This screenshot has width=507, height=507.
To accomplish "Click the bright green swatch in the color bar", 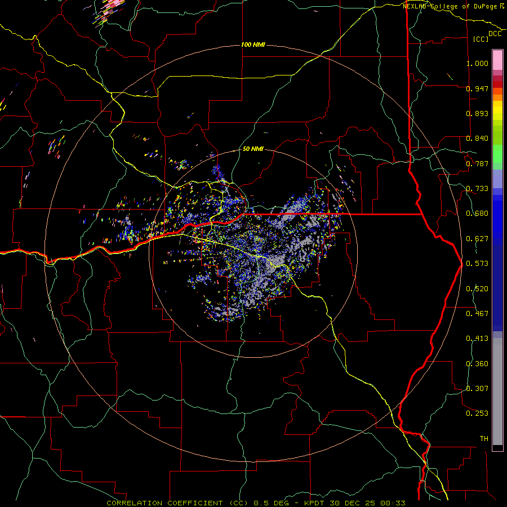I will click(497, 154).
